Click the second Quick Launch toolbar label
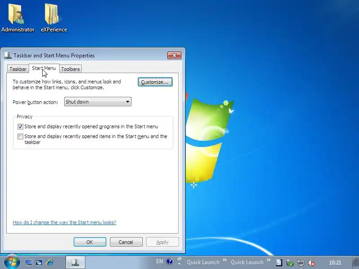Viewport: 359px width, 269px height. pos(247,262)
